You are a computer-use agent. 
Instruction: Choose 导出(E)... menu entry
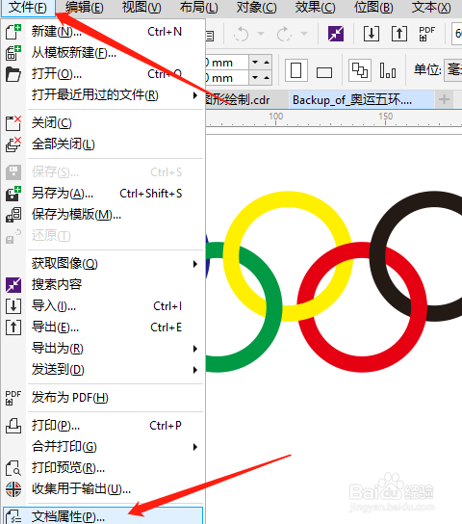(104, 327)
